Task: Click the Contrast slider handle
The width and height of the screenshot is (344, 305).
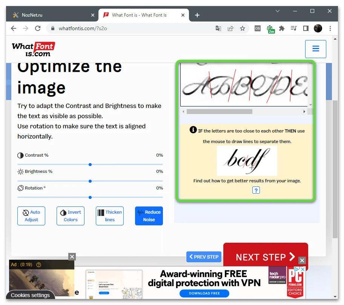Action: coord(90,165)
